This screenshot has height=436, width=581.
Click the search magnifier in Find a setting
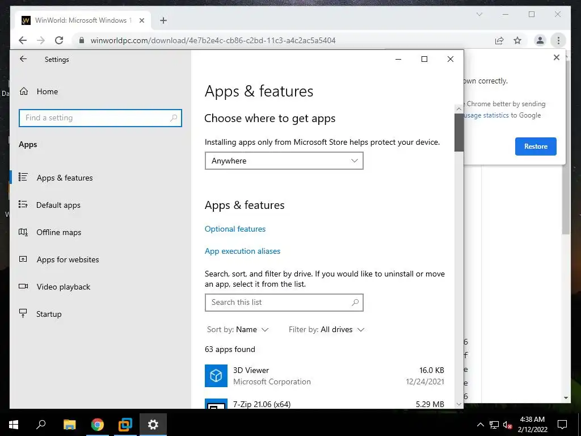coord(174,118)
